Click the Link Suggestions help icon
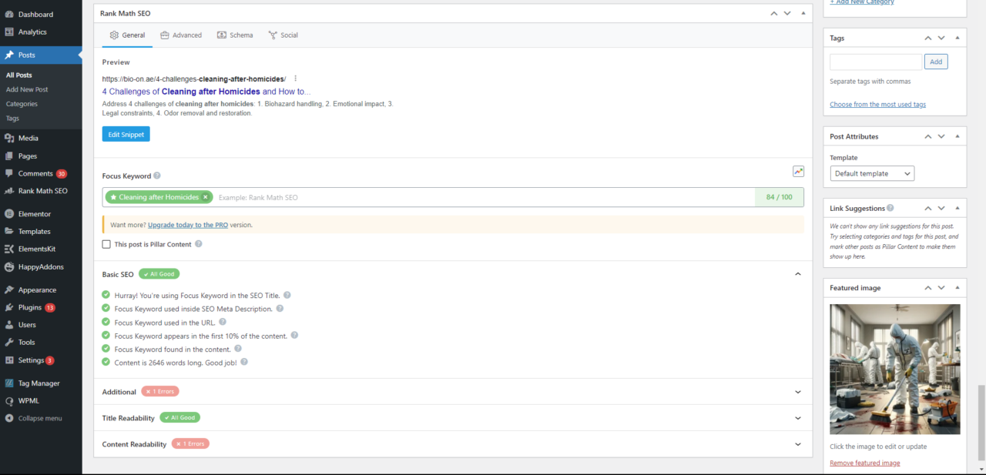The height and width of the screenshot is (475, 986). pos(890,208)
